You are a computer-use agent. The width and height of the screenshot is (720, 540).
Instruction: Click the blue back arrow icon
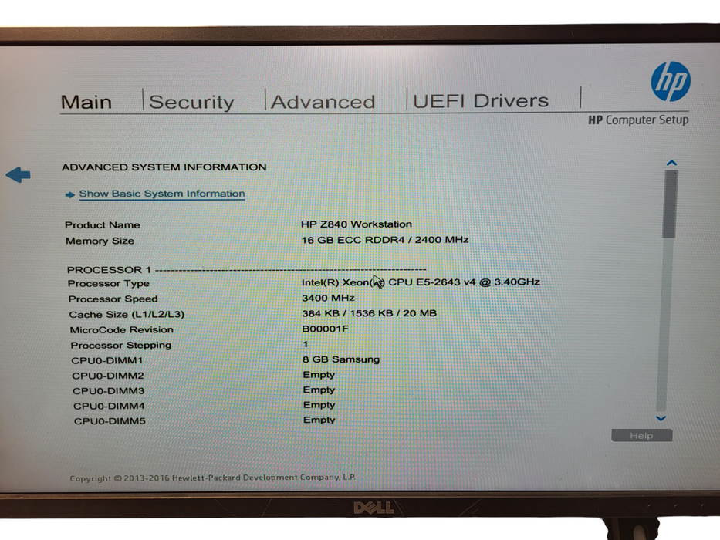tap(19, 174)
